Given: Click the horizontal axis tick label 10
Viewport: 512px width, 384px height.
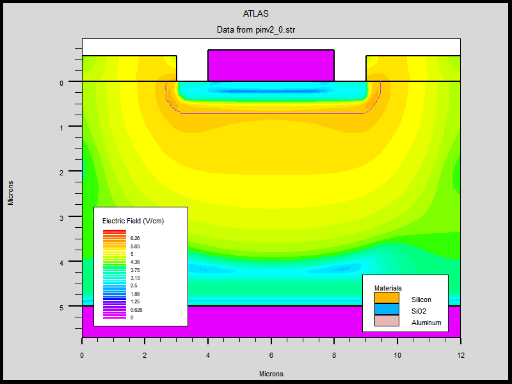Looking at the screenshot, I should click(x=397, y=355).
